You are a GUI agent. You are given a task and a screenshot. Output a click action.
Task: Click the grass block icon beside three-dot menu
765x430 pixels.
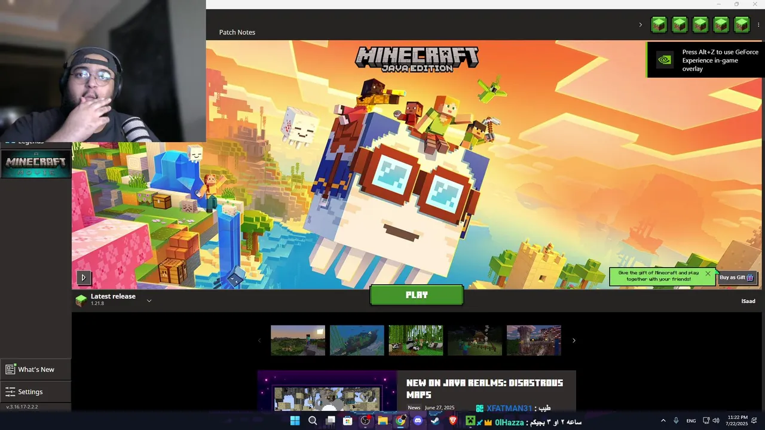tap(742, 24)
